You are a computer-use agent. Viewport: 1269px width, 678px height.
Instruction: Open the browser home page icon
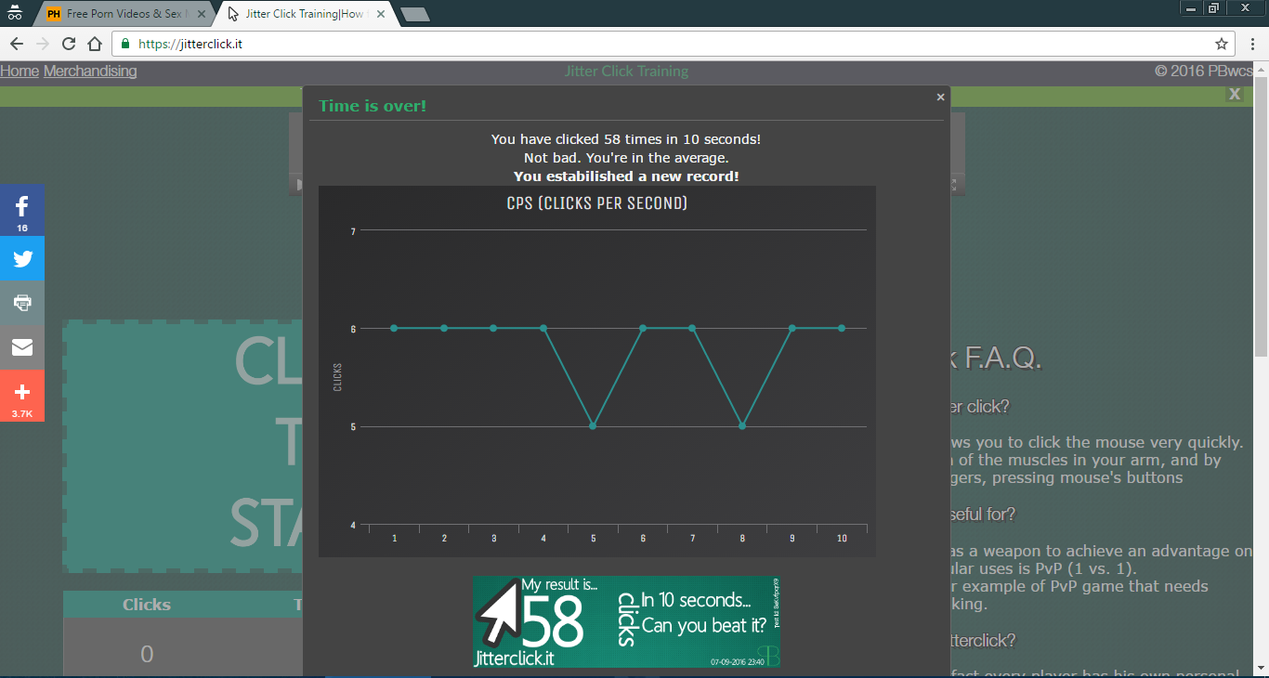[95, 44]
